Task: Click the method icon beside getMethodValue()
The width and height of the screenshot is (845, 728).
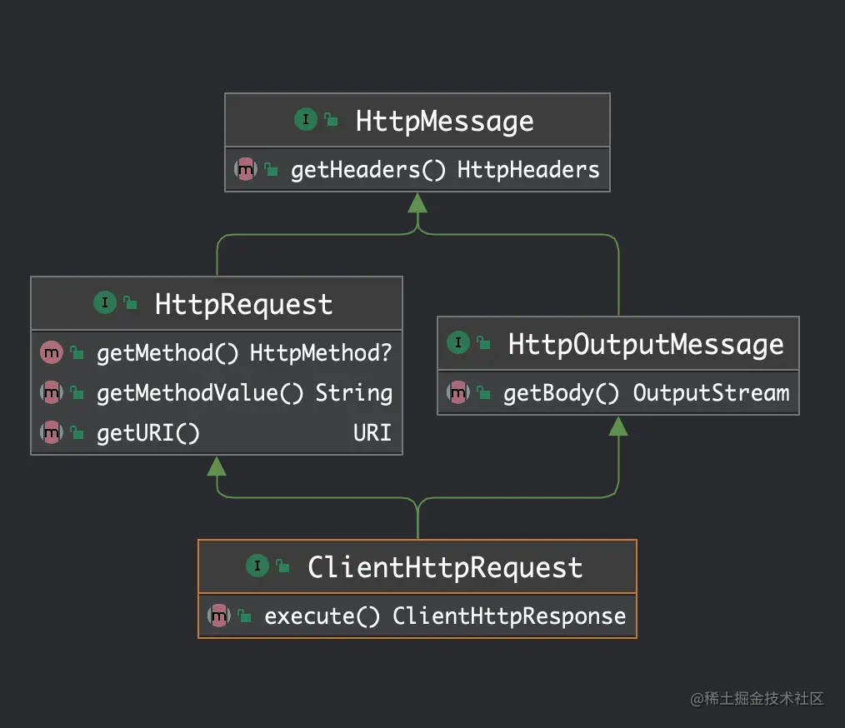Action: pos(52,392)
